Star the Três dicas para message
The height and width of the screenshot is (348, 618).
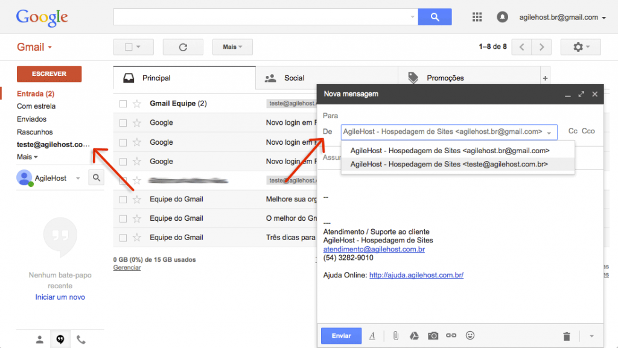(x=137, y=238)
